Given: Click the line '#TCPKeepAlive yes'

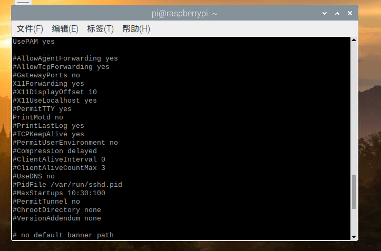Looking at the screenshot, I should (48, 134).
